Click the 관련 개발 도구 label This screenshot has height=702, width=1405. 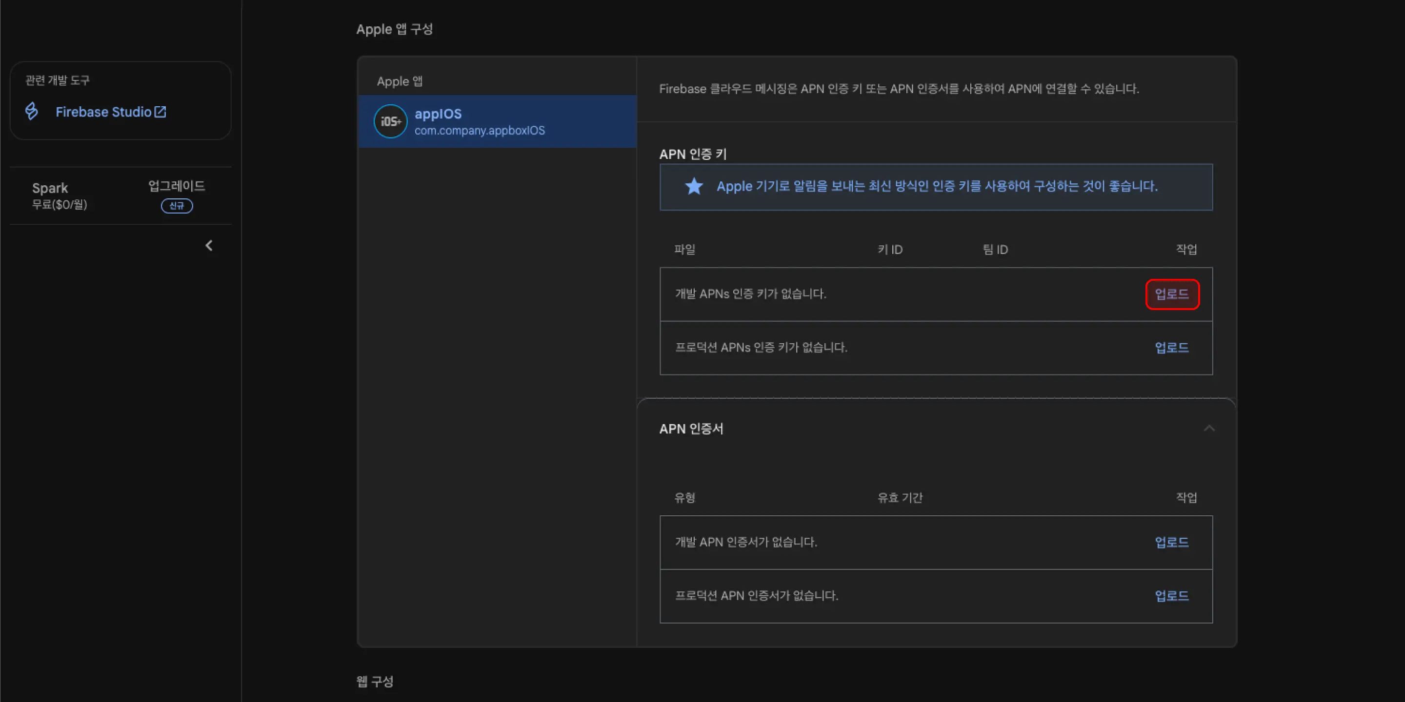click(x=57, y=80)
